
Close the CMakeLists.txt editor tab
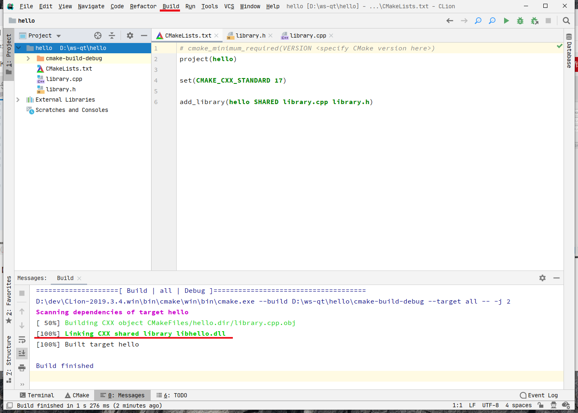216,36
